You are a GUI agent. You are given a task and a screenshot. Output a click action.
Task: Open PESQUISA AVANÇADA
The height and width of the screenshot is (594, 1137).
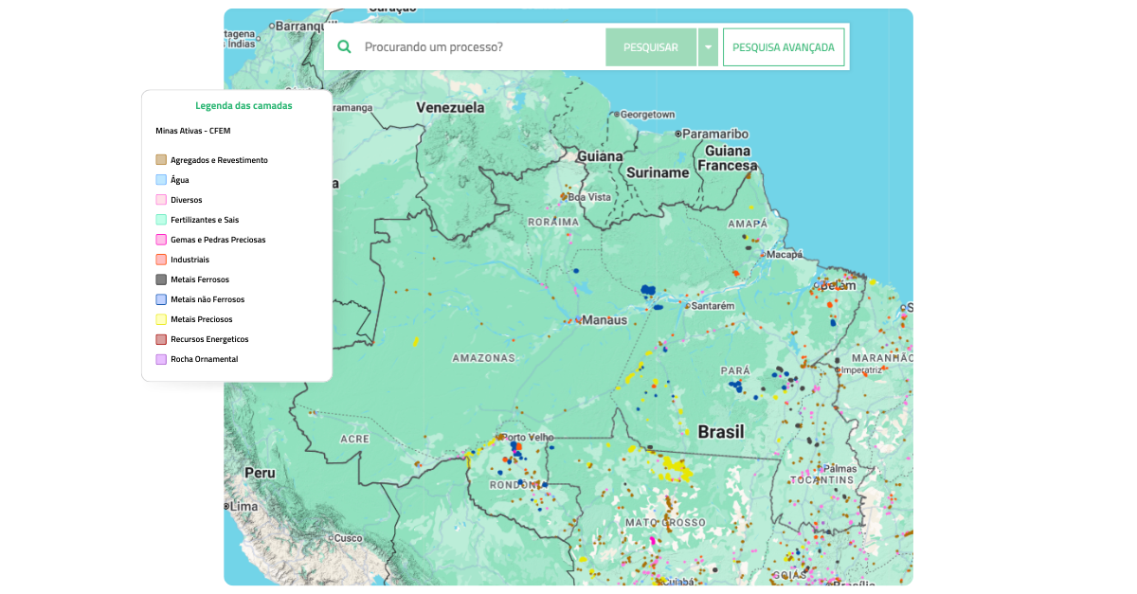(x=784, y=47)
